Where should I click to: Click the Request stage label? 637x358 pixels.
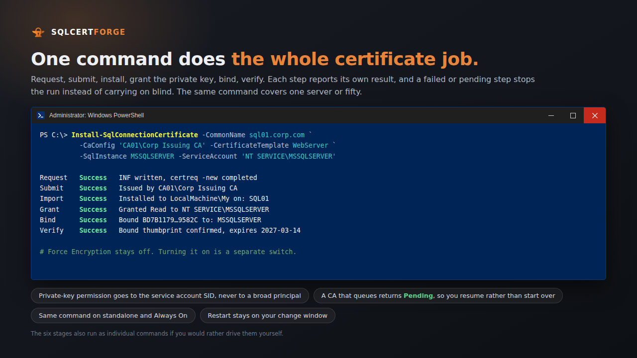click(x=54, y=178)
